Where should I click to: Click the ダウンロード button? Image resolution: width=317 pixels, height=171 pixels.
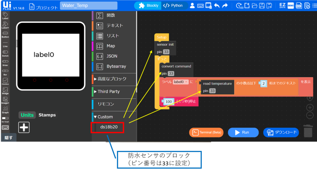click(281, 132)
